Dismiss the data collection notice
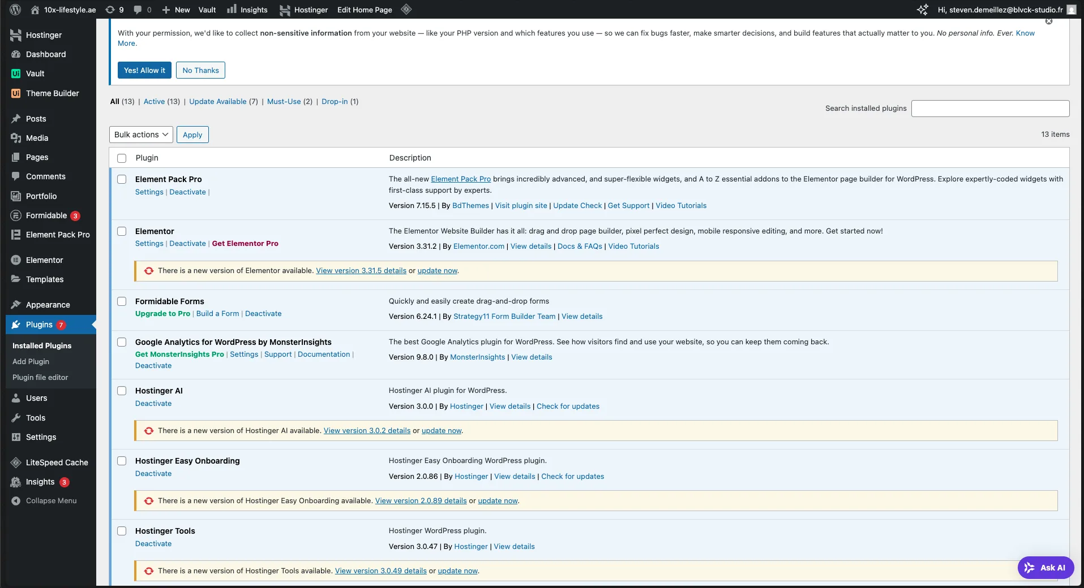1084x588 pixels. point(1049,21)
